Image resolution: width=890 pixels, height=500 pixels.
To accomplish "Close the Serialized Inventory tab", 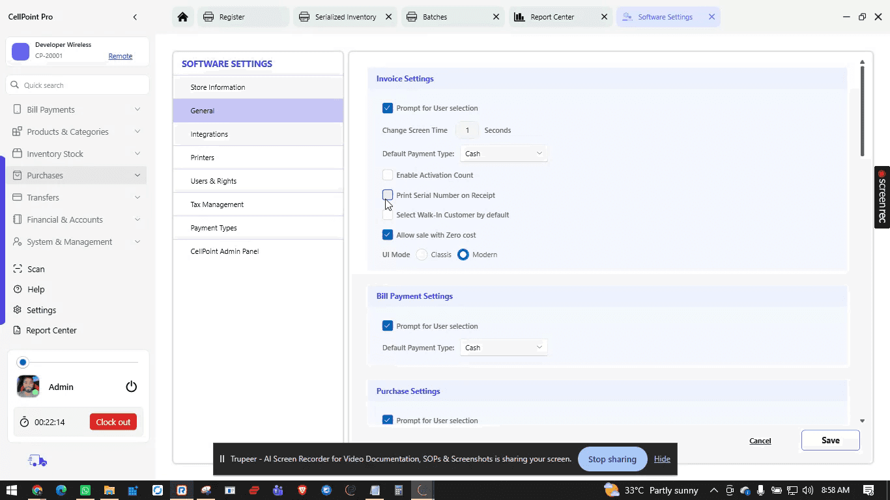I will tap(388, 17).
